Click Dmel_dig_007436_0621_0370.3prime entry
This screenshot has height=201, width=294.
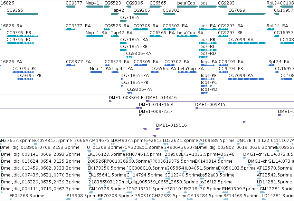41,175
